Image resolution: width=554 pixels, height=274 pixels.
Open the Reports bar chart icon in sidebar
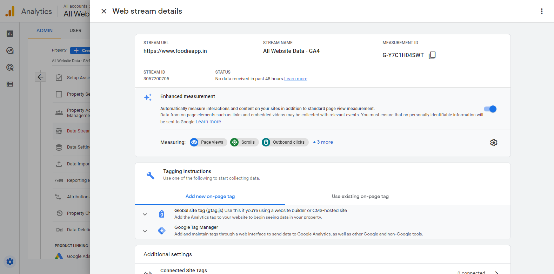tap(10, 34)
